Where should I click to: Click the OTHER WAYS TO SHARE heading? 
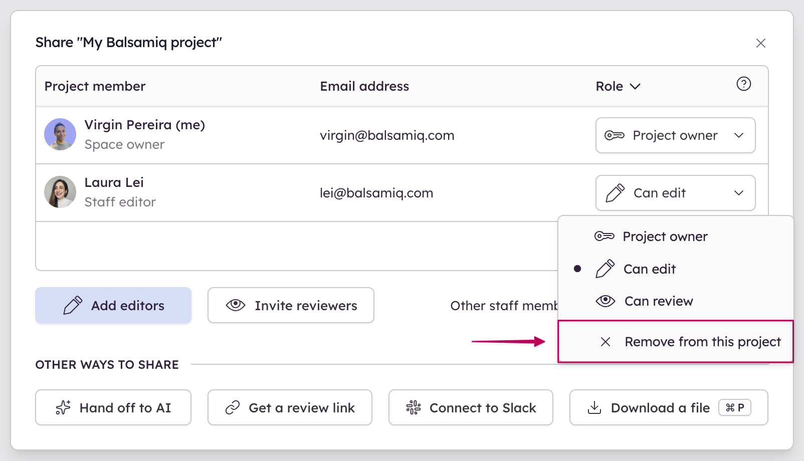[x=107, y=364]
